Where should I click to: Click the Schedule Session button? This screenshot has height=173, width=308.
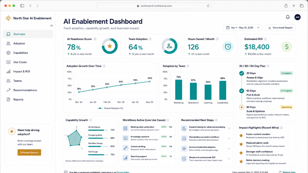pos(29,152)
